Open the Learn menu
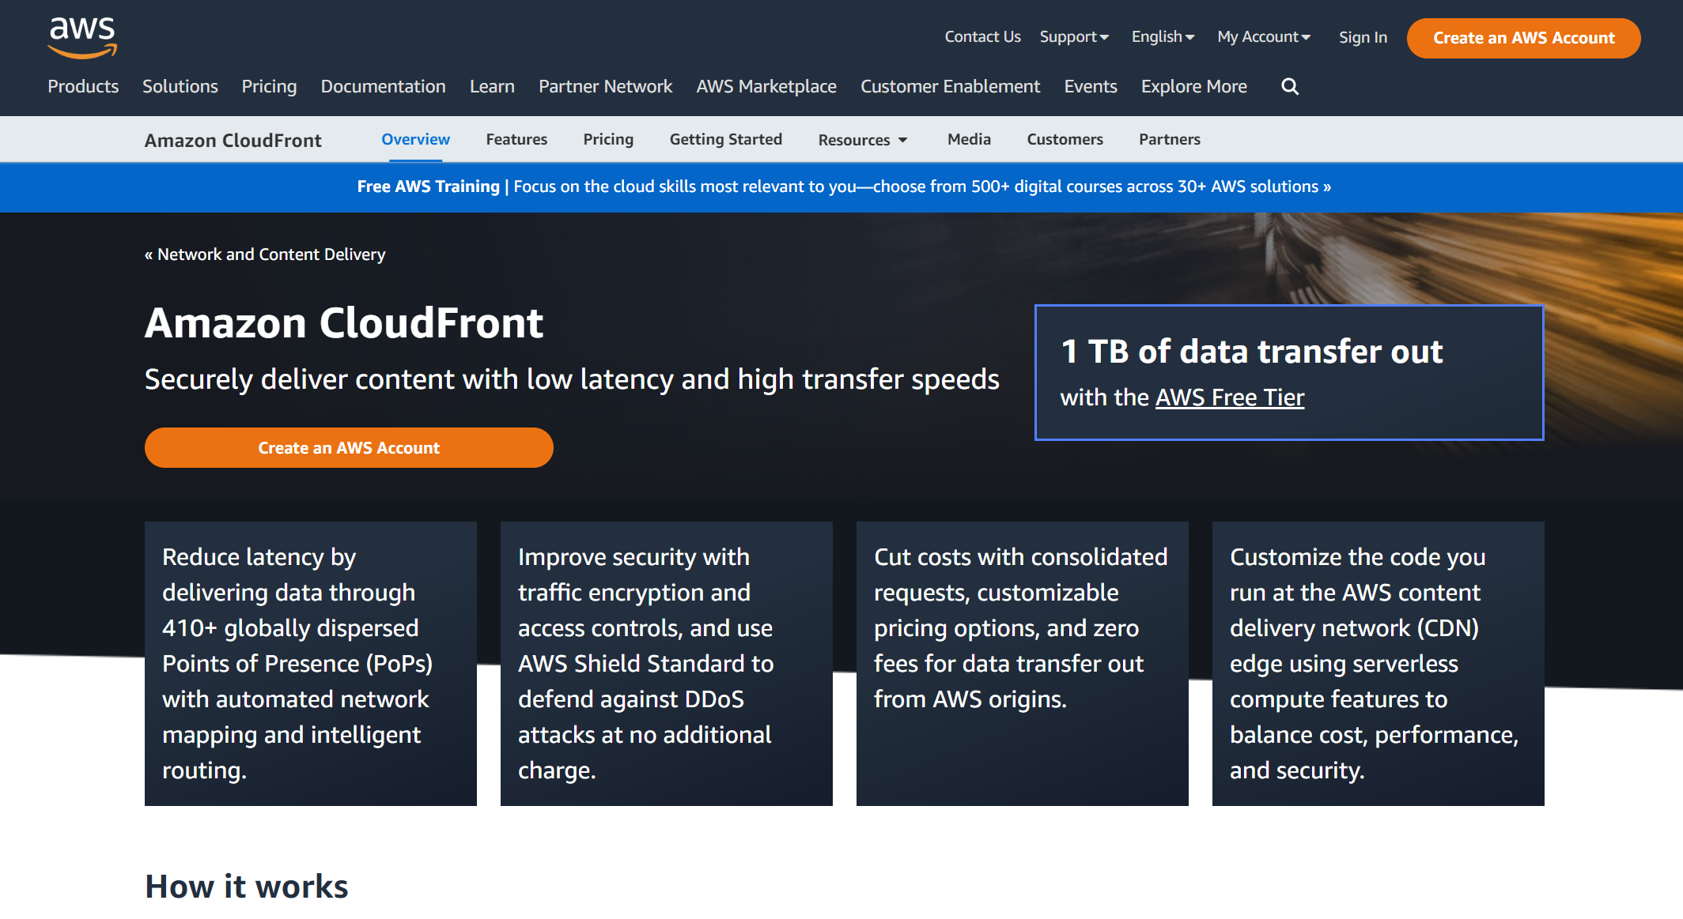 (x=492, y=87)
